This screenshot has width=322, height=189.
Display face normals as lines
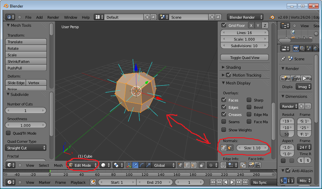pos(230,148)
